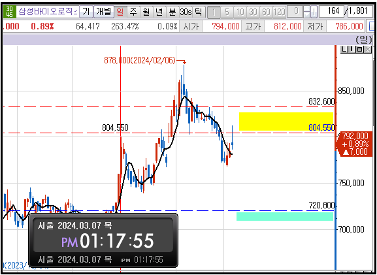The image size is (377, 275).
Task: Click the 고가 label button
Action: click(253, 26)
